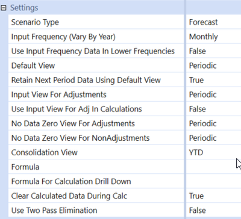The width and height of the screenshot is (241, 219).
Task: Change Default View Periodic value
Action: coord(214,66)
